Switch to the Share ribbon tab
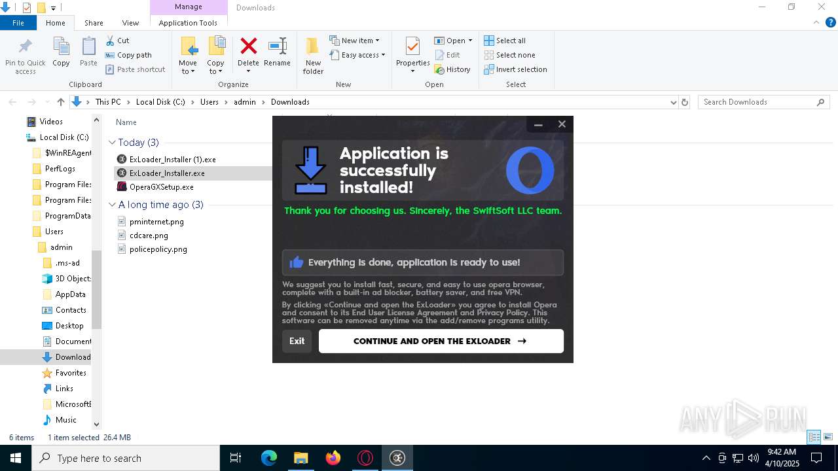Viewport: 838px width, 471px height. (94, 22)
